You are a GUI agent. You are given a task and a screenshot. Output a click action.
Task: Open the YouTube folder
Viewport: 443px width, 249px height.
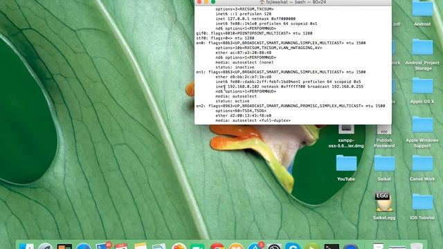tap(346, 163)
